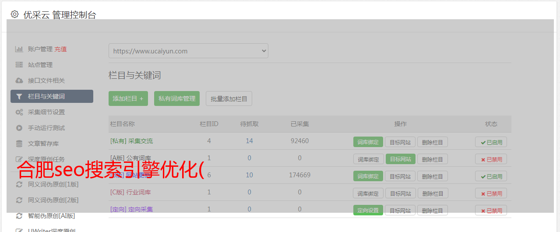
Task: Open 同义词伪原创[2版] sidebar item
Action: (53, 200)
